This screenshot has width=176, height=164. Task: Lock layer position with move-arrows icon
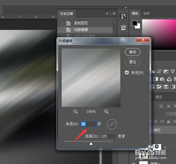point(156,121)
